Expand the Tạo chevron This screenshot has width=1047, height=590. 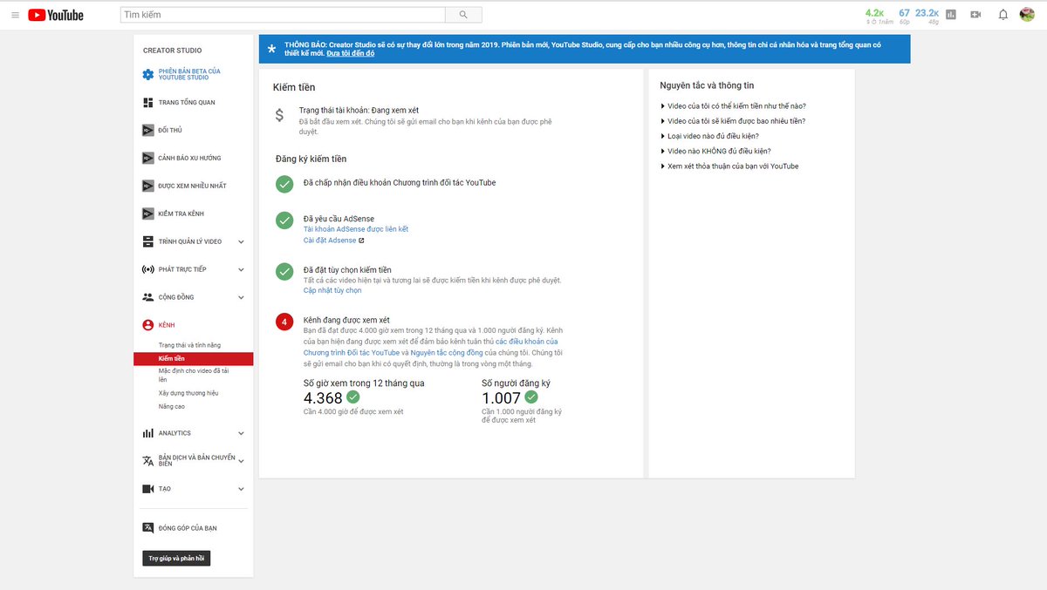click(x=241, y=489)
